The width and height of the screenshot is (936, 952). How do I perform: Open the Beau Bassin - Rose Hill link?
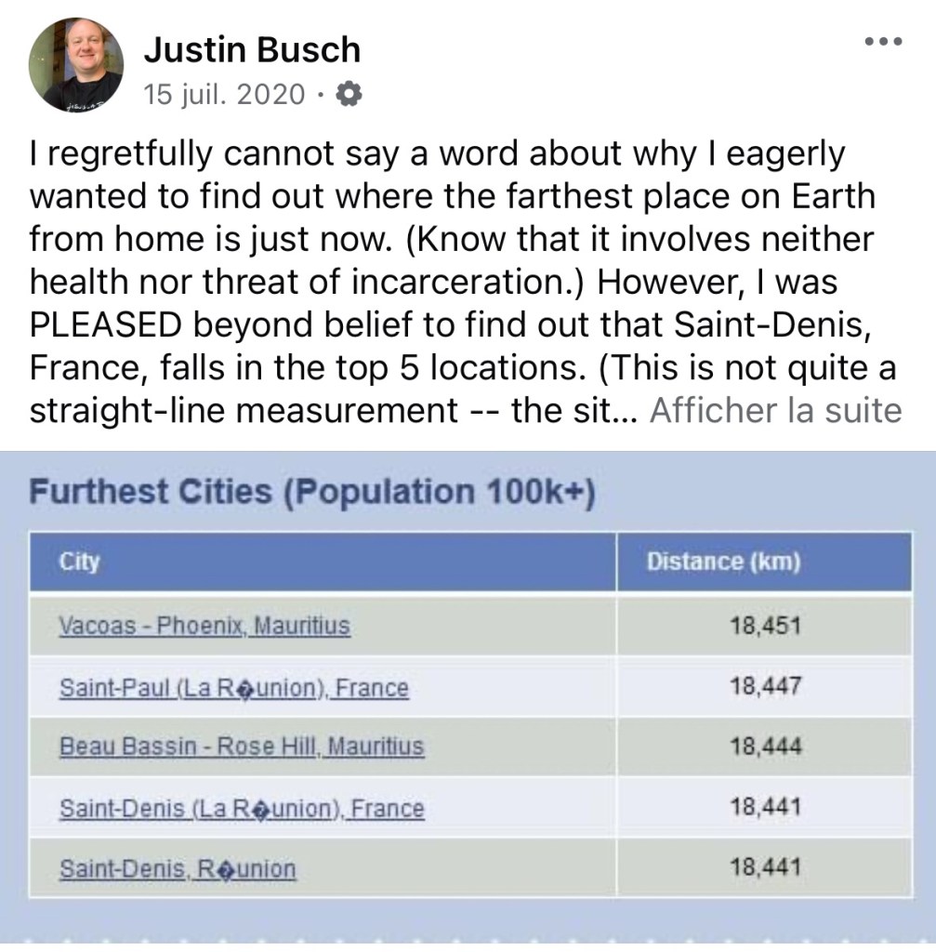tap(241, 747)
